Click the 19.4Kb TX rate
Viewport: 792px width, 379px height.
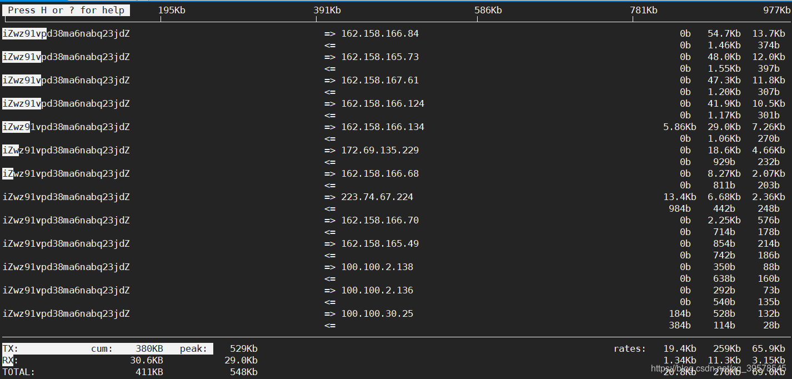680,349
